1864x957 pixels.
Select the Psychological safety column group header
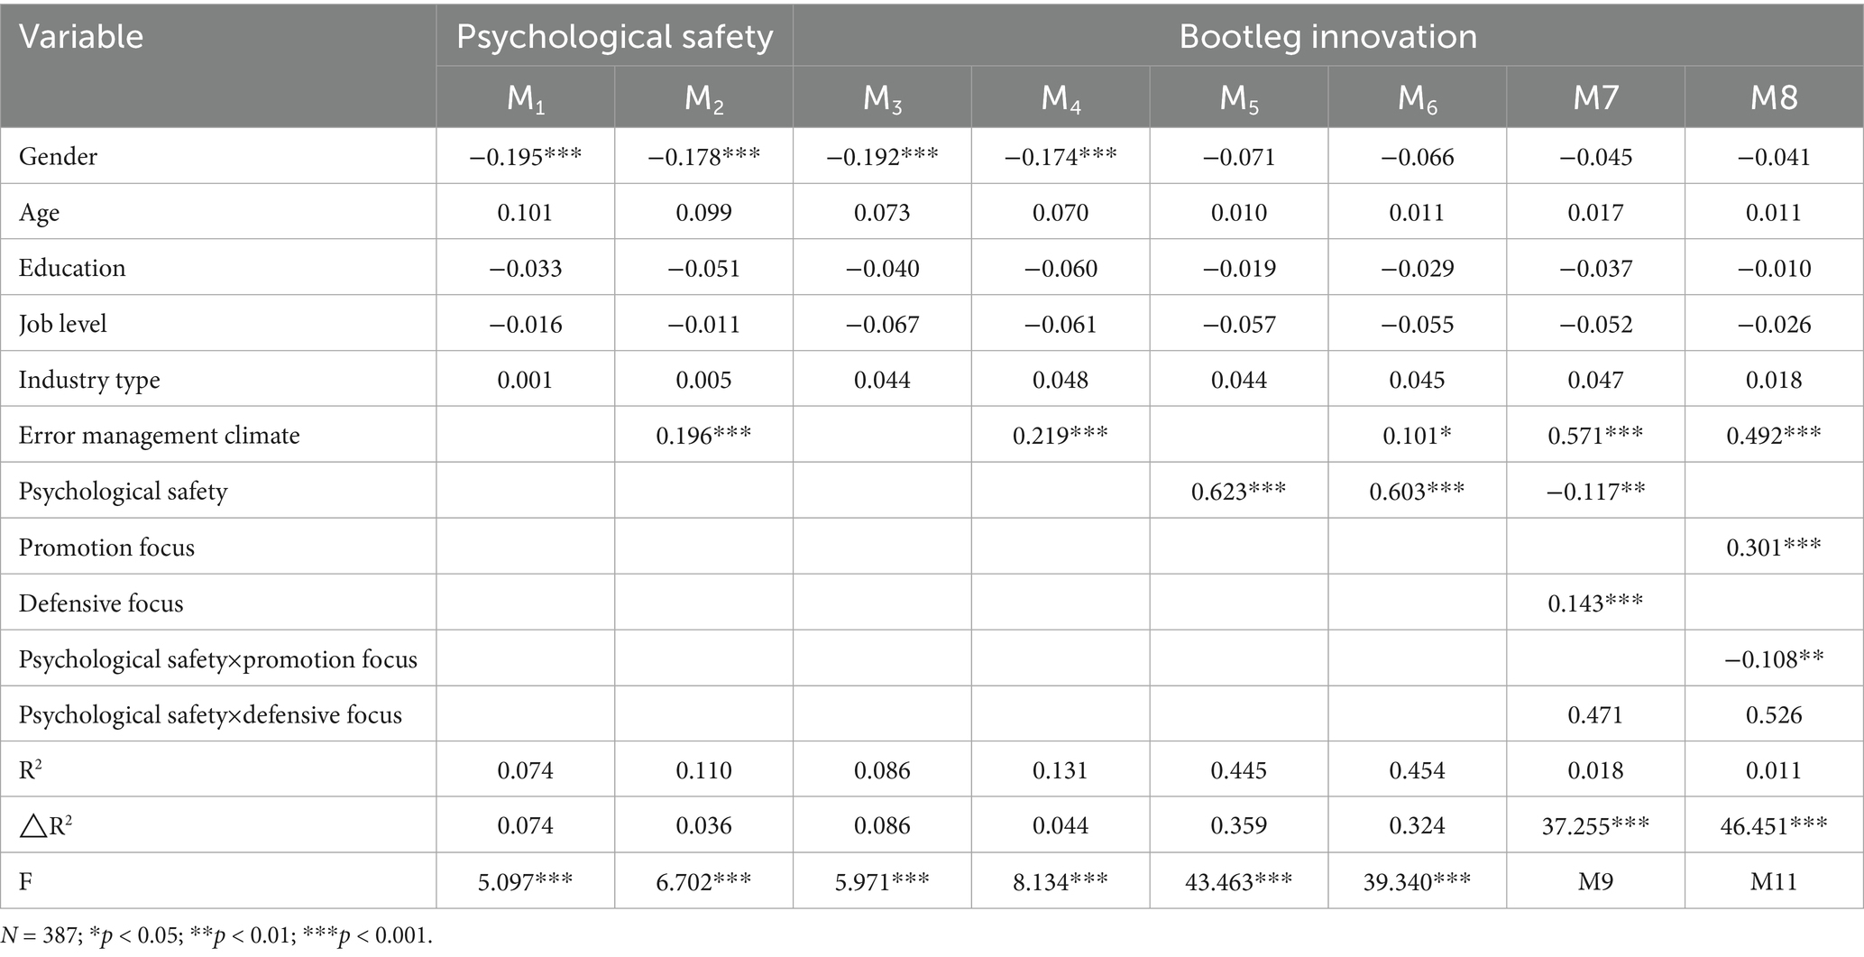click(614, 37)
